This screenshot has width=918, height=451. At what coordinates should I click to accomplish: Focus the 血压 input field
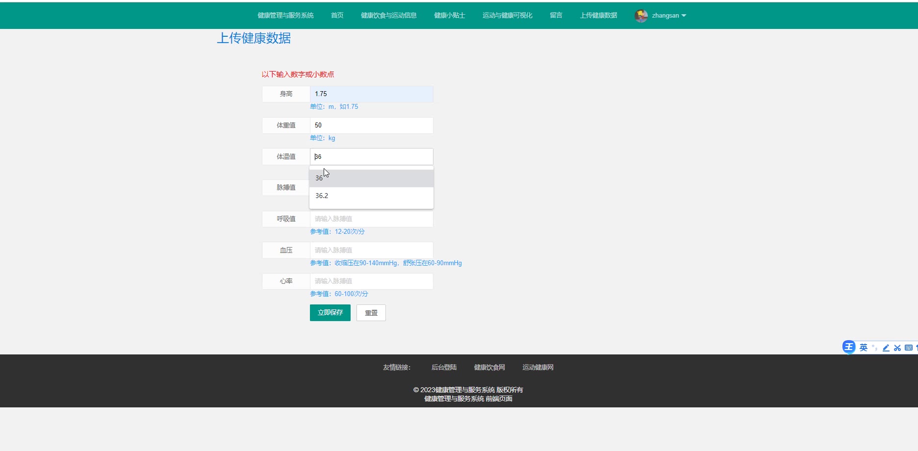tap(372, 250)
